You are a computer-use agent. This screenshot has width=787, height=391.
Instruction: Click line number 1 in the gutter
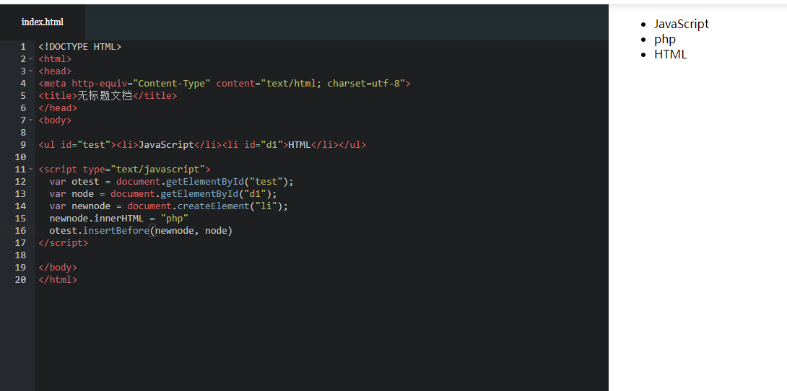click(23, 47)
